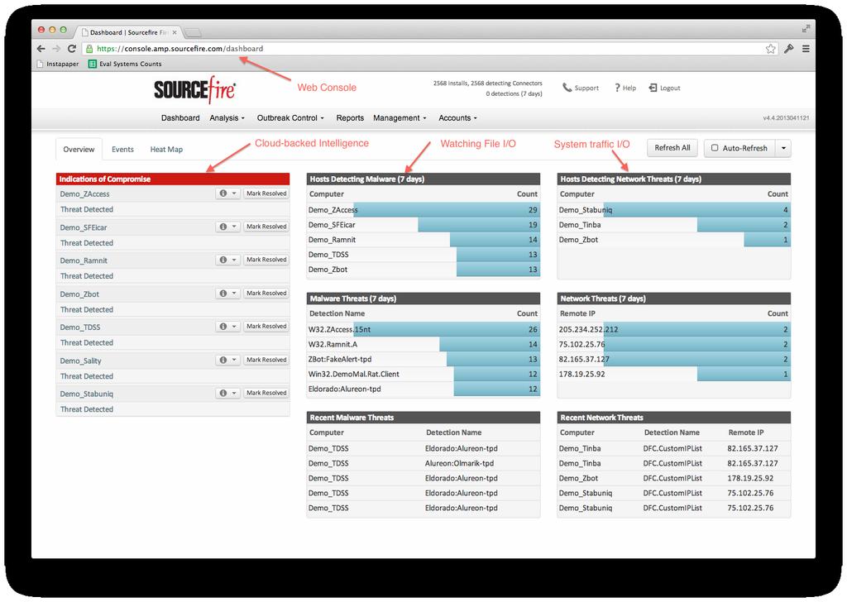The height and width of the screenshot is (602, 847).
Task: Mark Demo_Stabuniq as resolved
Action: [266, 393]
